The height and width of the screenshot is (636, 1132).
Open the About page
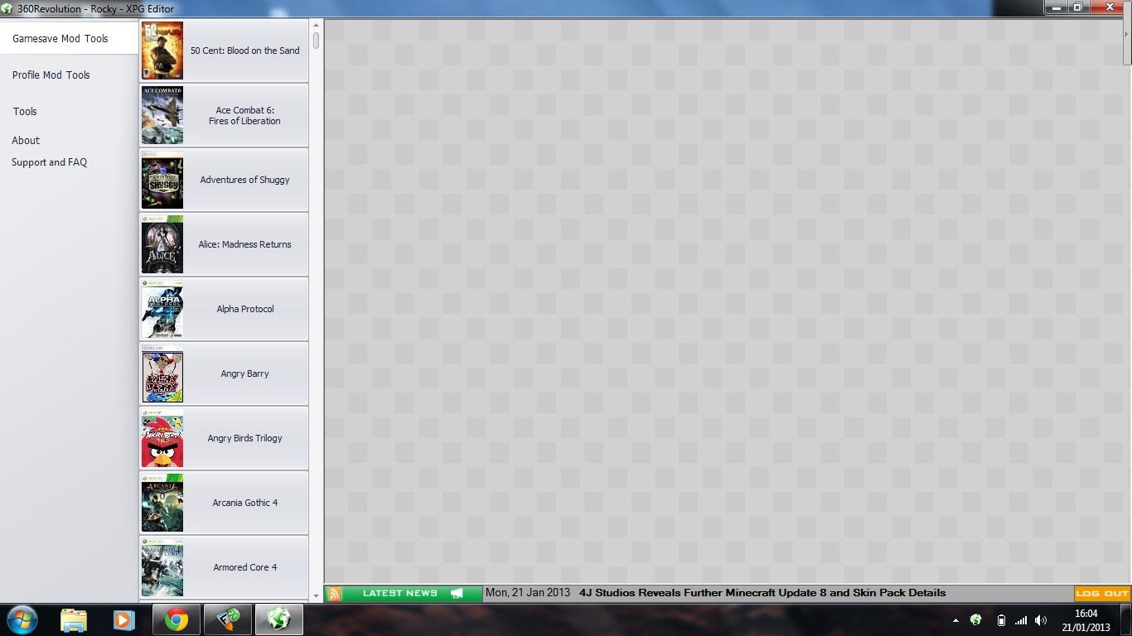click(x=26, y=141)
